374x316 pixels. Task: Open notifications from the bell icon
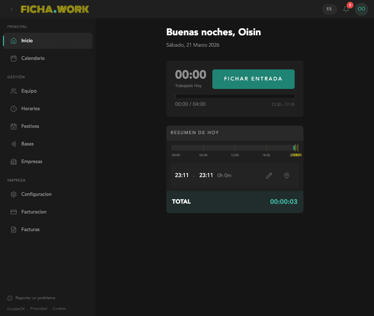pyautogui.click(x=346, y=9)
